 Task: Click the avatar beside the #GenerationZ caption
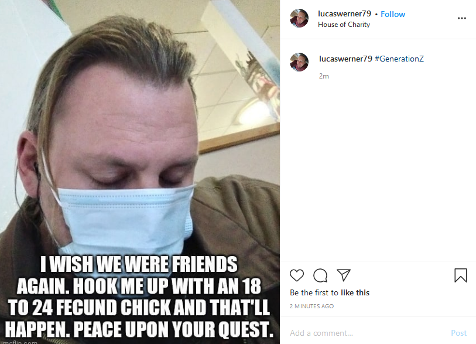[x=299, y=62]
